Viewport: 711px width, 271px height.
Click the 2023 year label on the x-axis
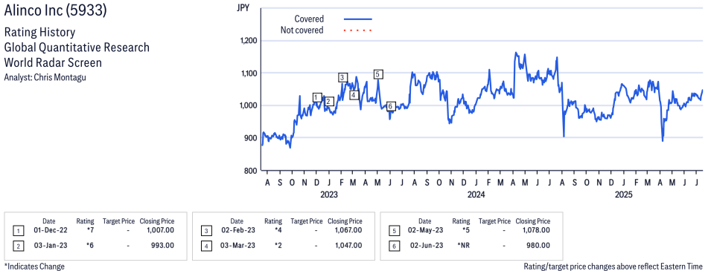(x=329, y=195)
